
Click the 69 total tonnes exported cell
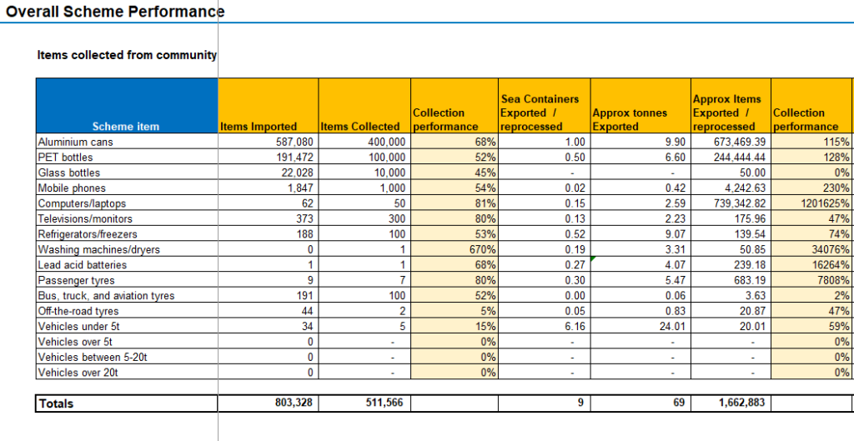pos(640,403)
